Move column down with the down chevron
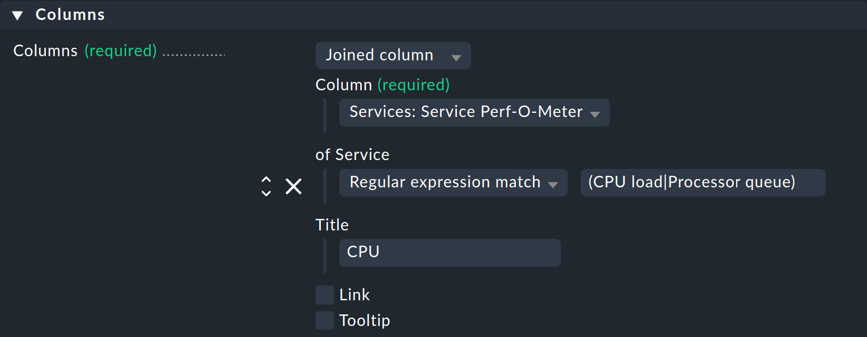This screenshot has width=867, height=337. click(266, 193)
